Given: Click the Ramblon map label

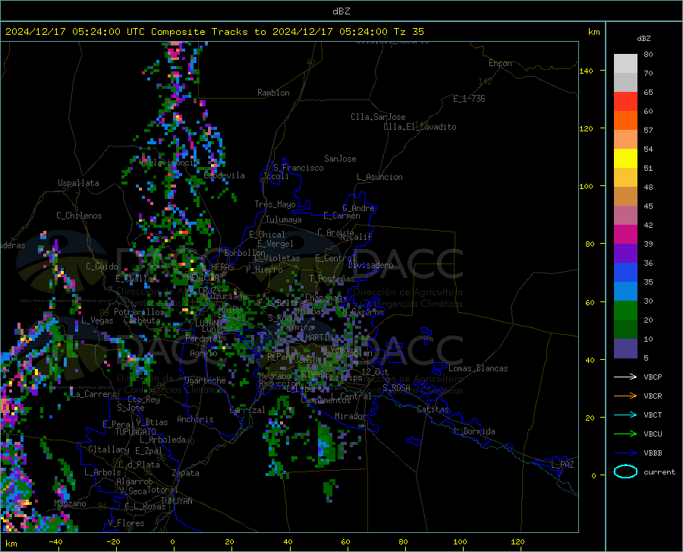Looking at the screenshot, I should tap(273, 93).
